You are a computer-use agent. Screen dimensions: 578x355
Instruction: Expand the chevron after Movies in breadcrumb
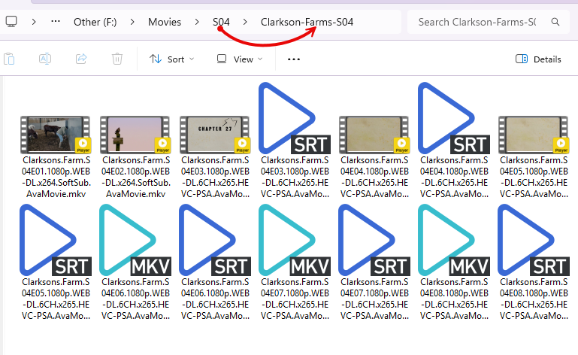click(196, 22)
